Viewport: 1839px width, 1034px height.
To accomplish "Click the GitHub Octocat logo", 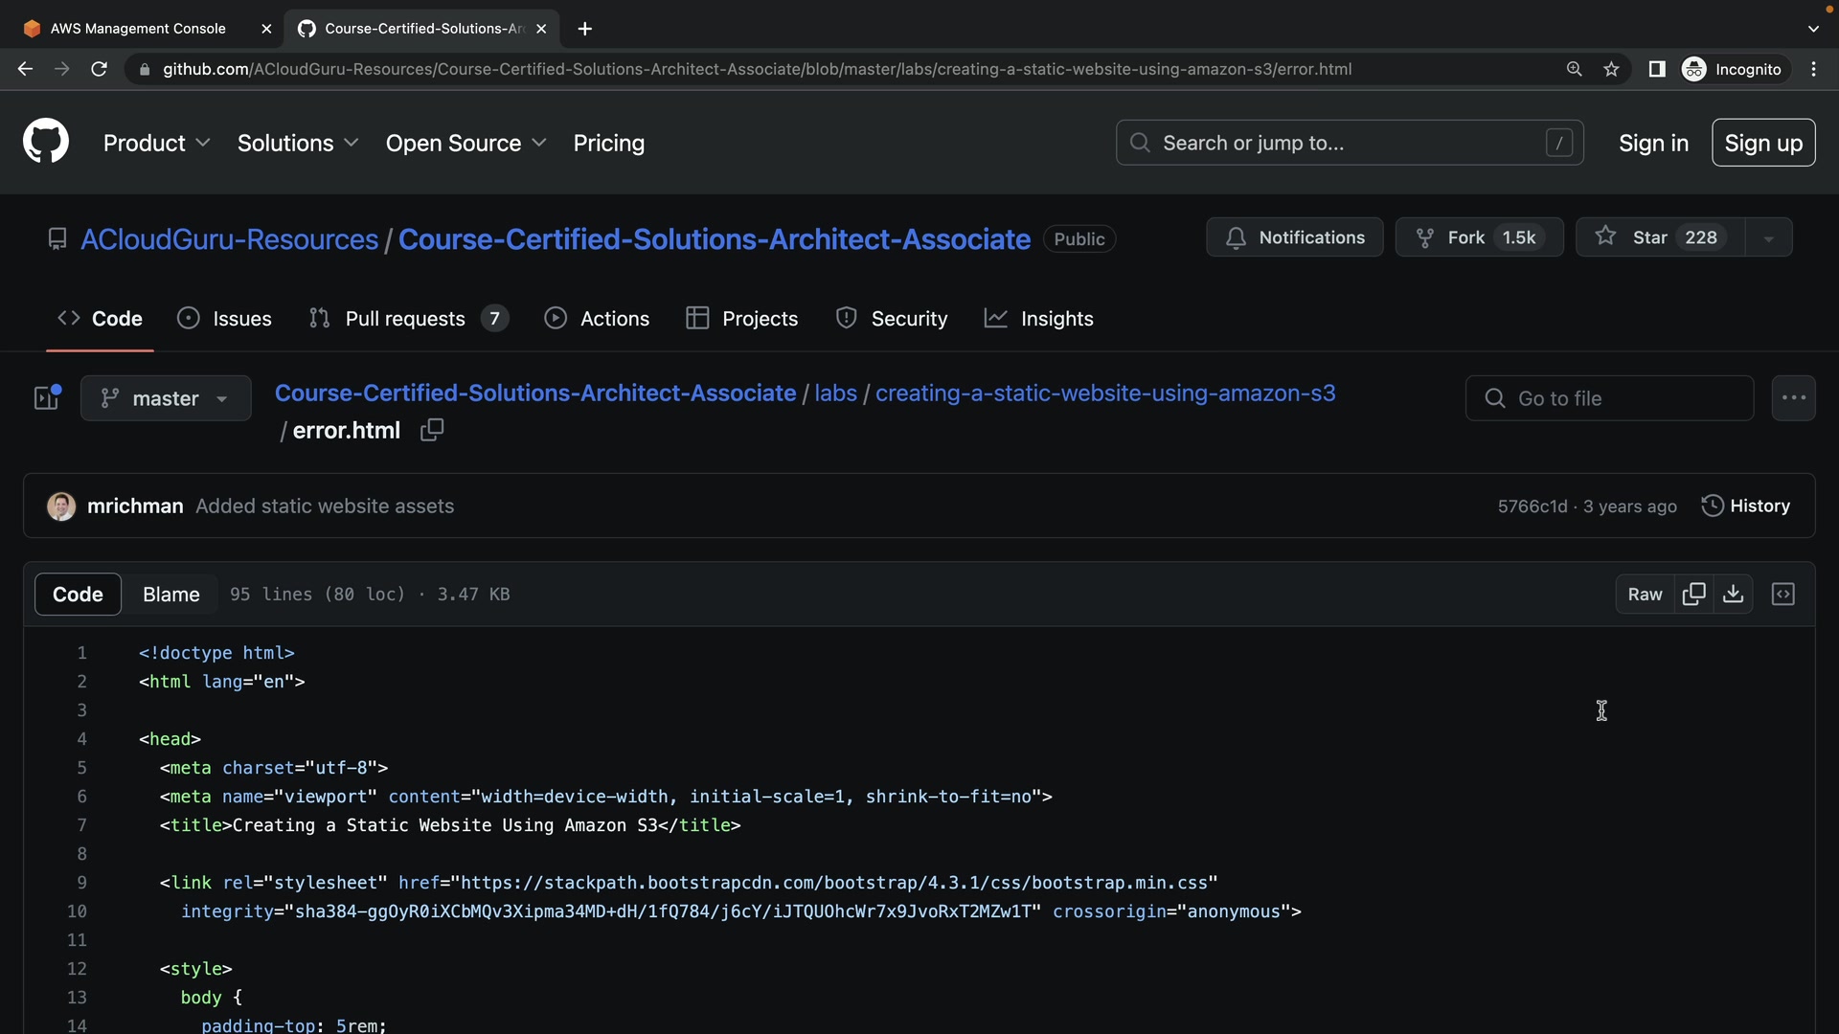I will click(46, 142).
